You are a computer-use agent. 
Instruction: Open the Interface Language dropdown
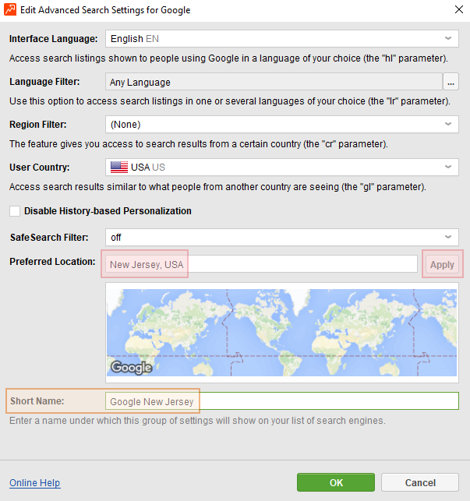click(x=282, y=39)
